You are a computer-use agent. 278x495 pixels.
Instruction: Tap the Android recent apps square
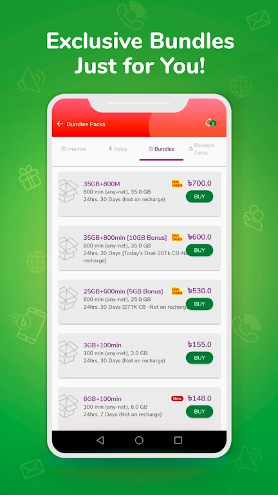178,440
